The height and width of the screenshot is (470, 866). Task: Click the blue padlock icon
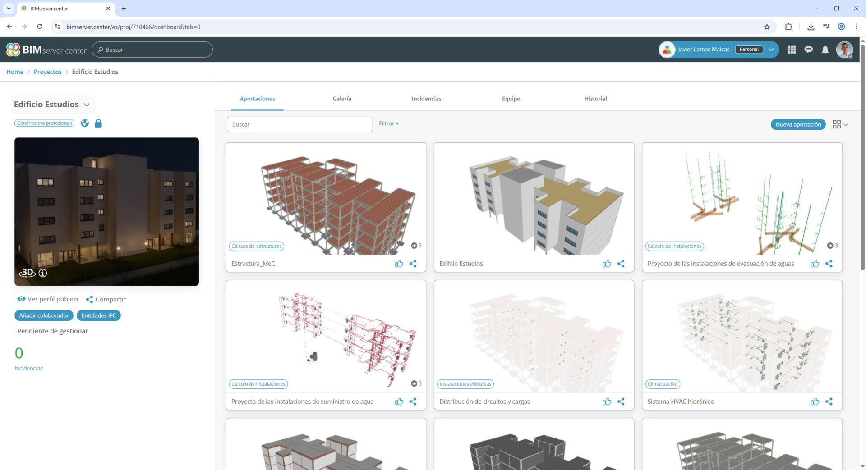click(x=98, y=123)
